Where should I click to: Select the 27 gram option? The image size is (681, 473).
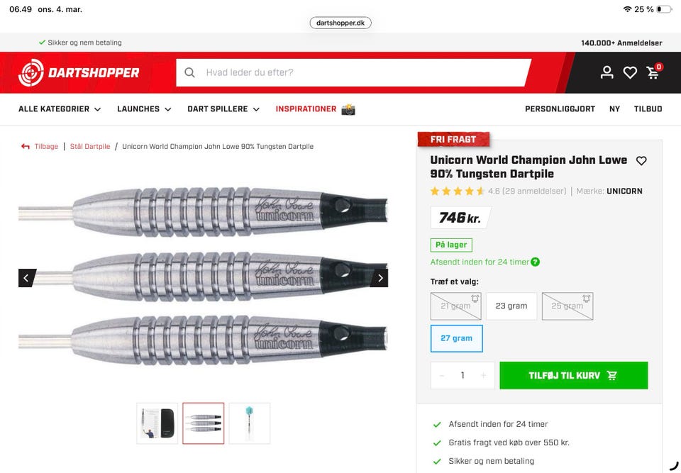pos(456,338)
